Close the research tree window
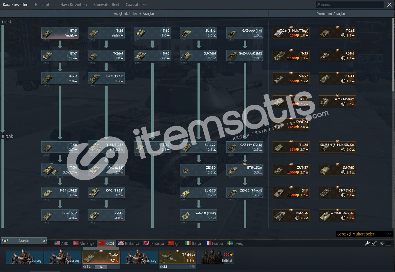This screenshot has height=272, width=395. tap(389, 5)
